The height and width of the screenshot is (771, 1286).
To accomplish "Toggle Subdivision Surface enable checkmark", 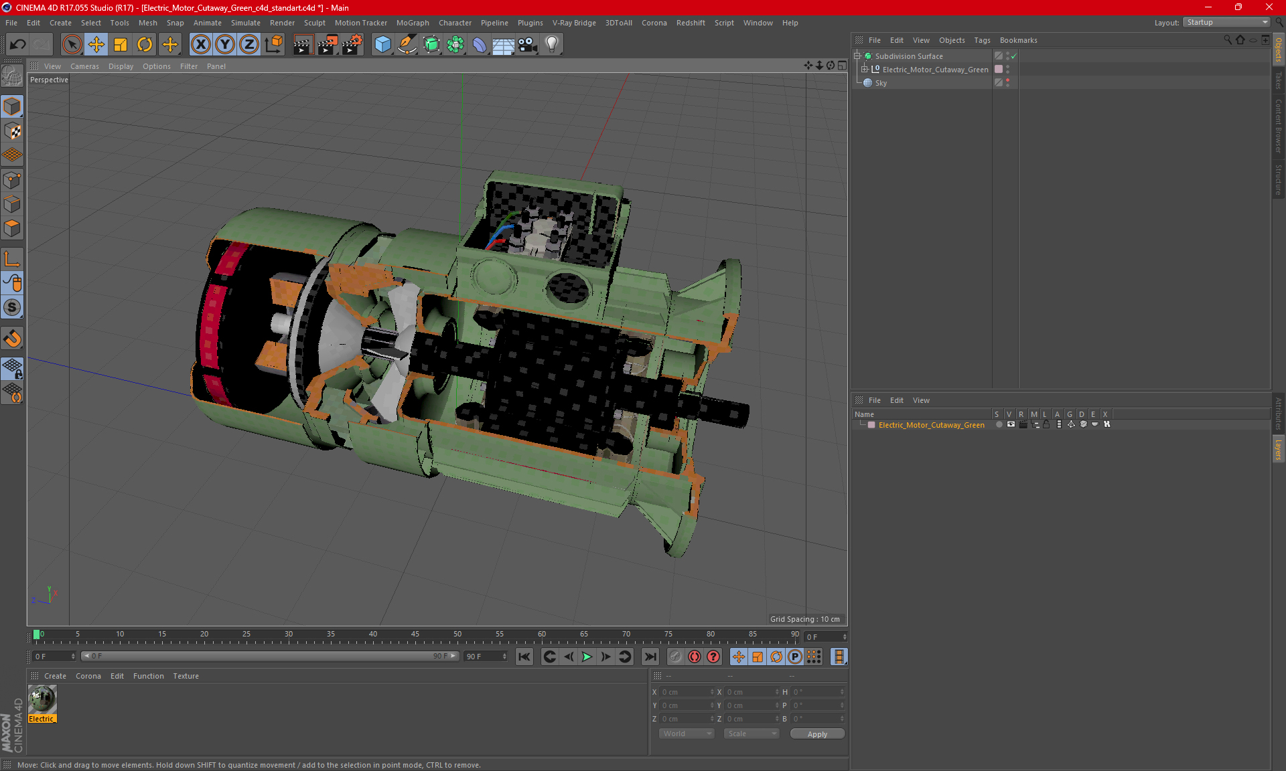I will pos(1014,56).
